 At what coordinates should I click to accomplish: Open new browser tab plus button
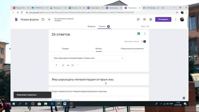[163, 8]
